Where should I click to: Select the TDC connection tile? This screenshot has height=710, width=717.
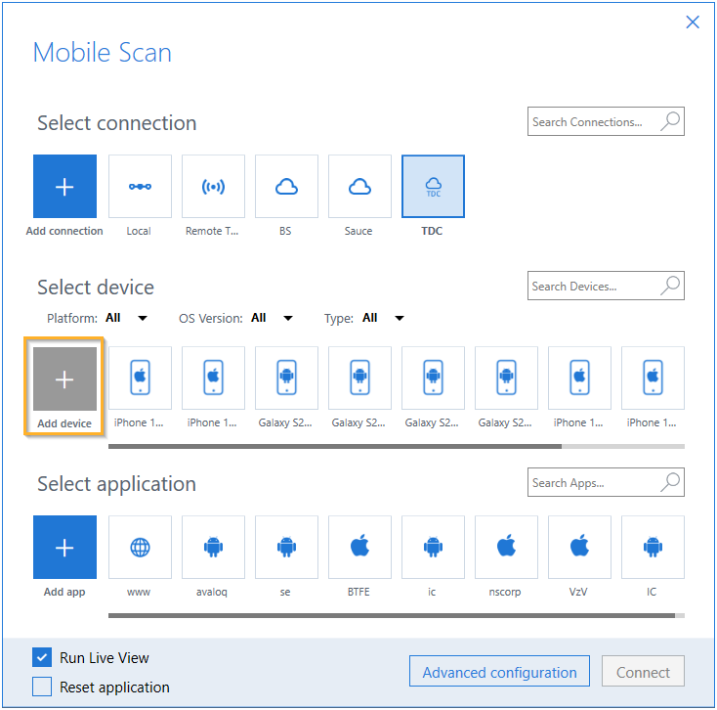tap(433, 187)
